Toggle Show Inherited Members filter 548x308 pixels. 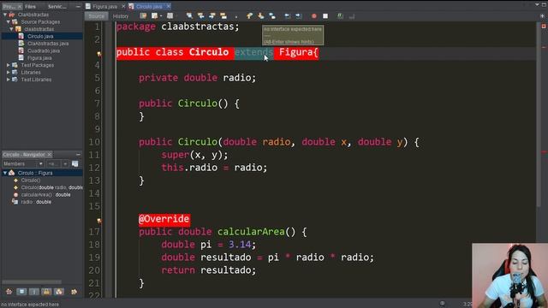pyautogui.click(x=9, y=292)
